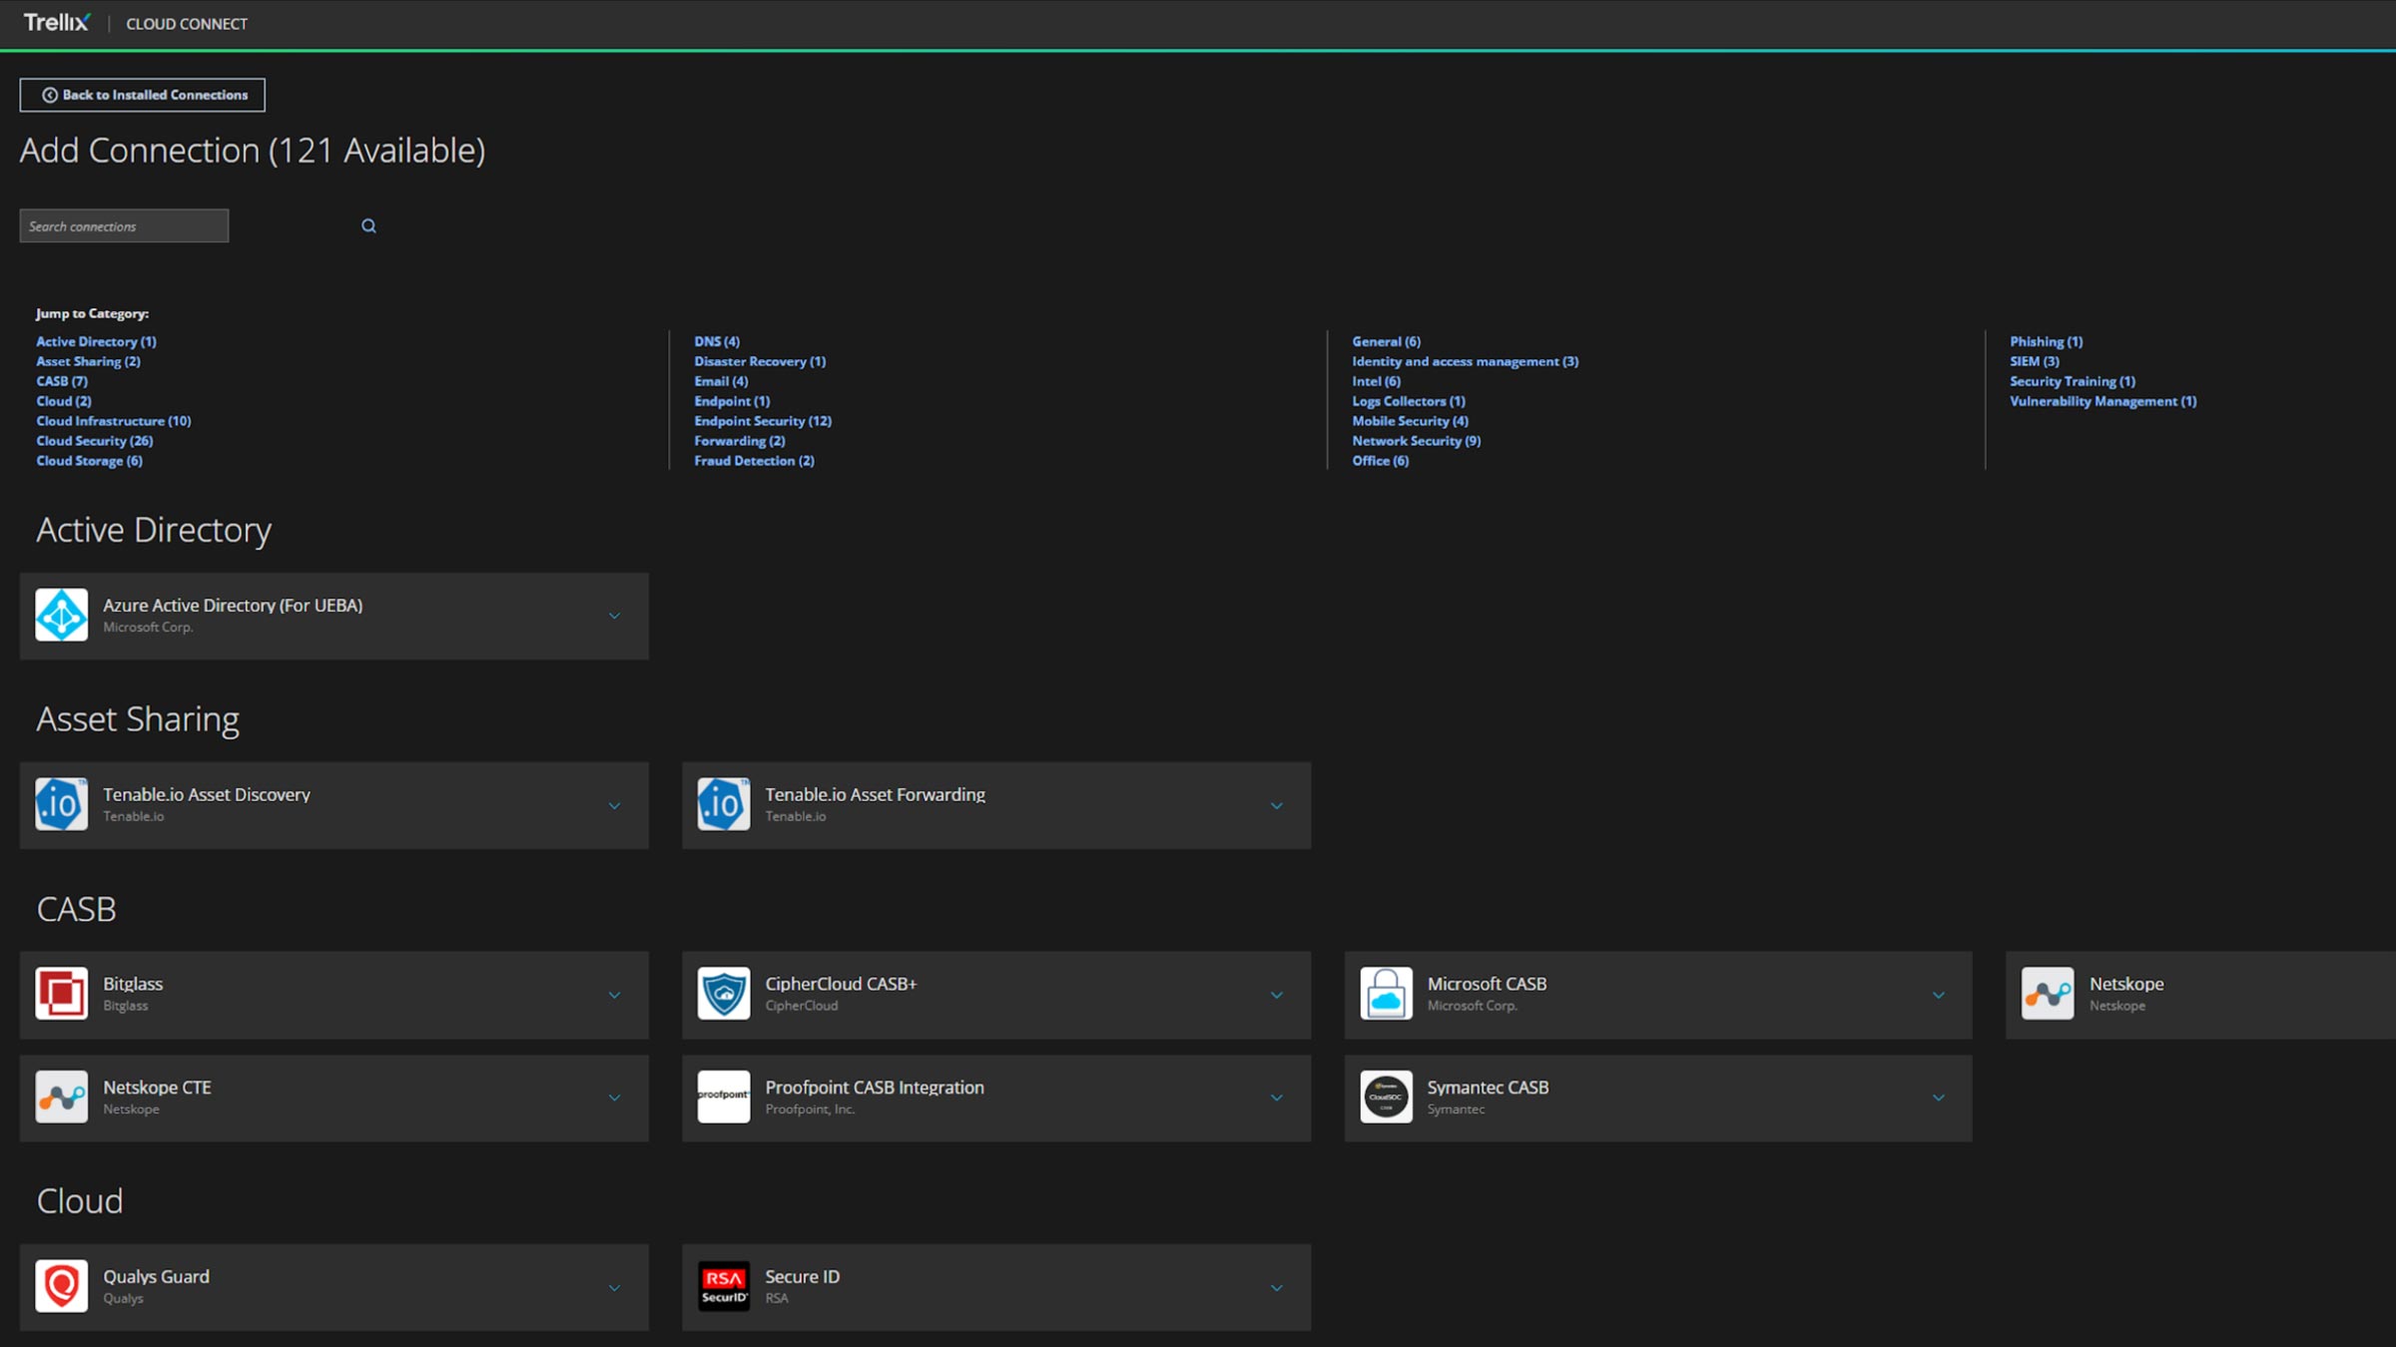Jump to Logs Collectors (1) category
2396x1347 pixels.
(1409, 401)
